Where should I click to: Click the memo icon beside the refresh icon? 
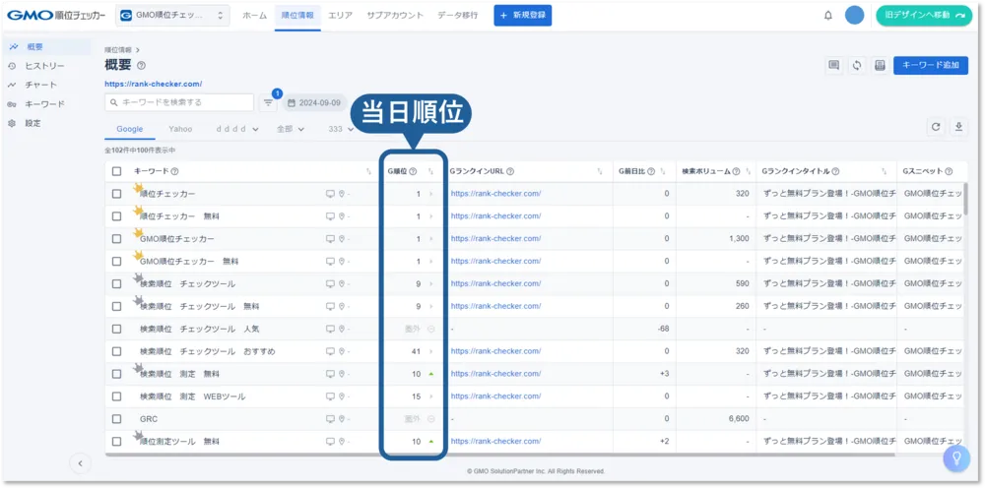coord(834,65)
